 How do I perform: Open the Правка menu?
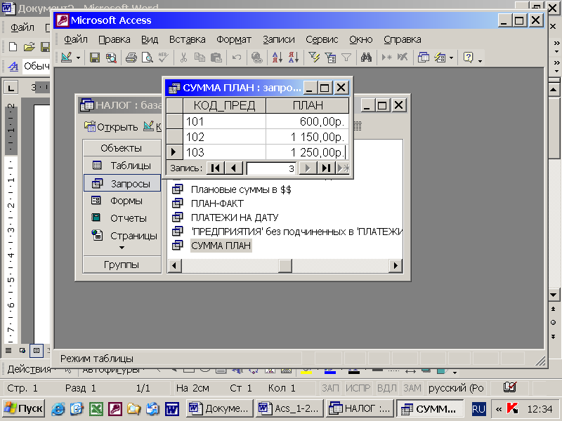115,39
